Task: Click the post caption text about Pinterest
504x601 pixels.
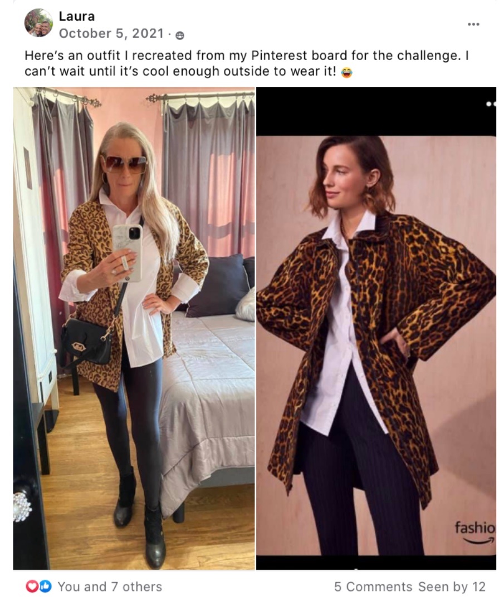Action: click(247, 63)
